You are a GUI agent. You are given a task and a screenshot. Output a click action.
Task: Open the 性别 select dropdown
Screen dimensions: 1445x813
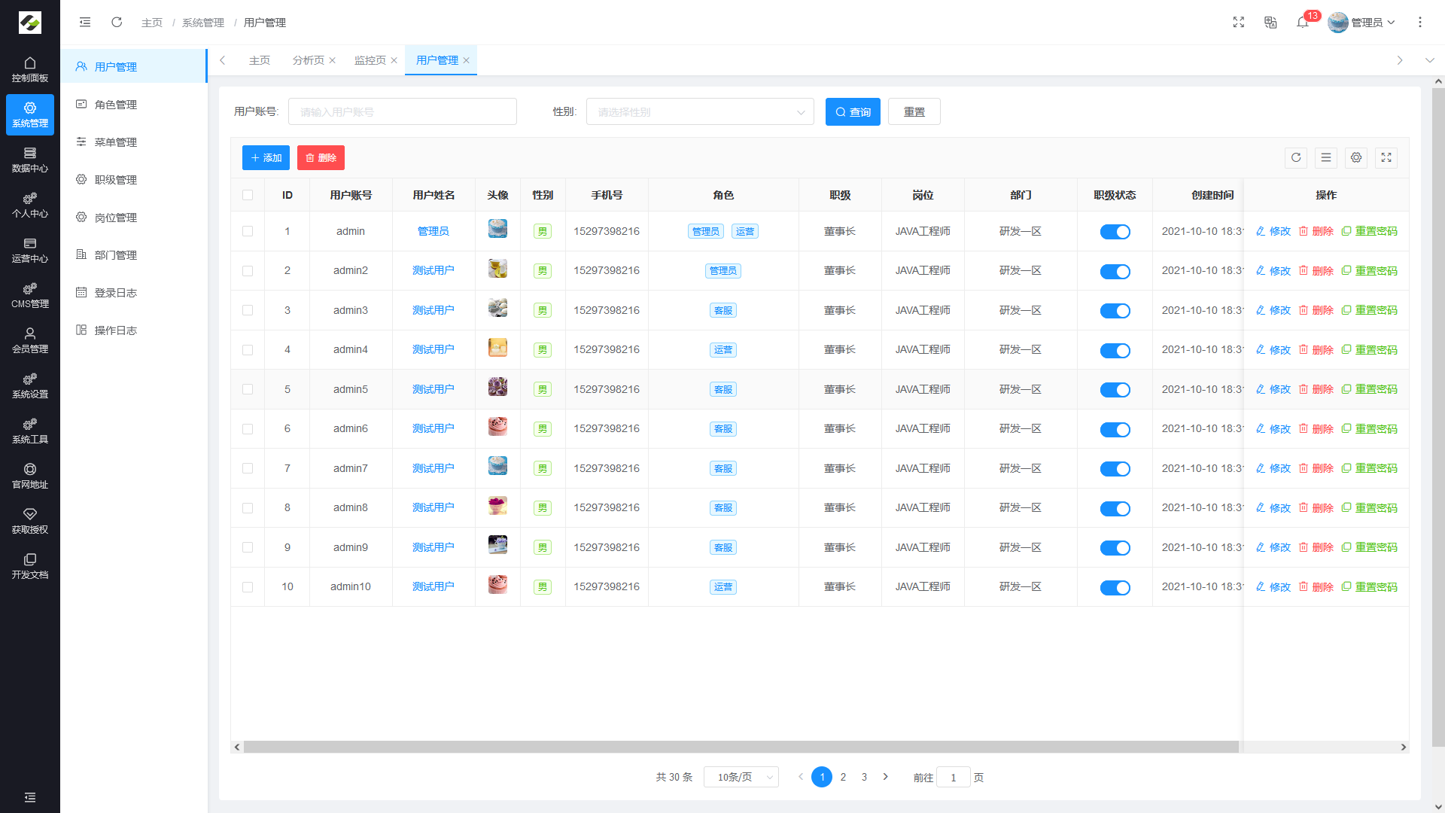(x=699, y=112)
